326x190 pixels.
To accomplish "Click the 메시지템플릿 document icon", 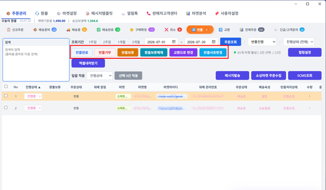I will tap(88, 13).
